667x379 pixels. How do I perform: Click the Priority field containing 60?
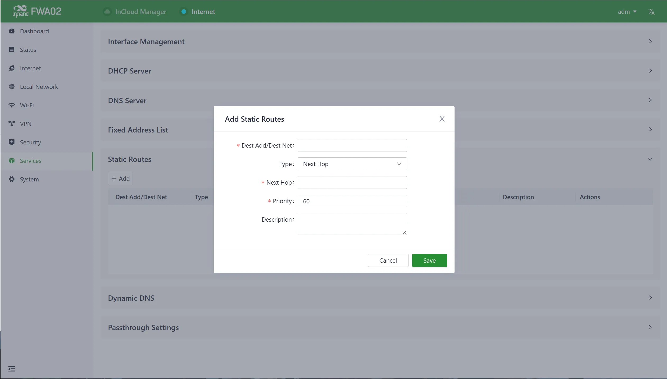(x=352, y=201)
